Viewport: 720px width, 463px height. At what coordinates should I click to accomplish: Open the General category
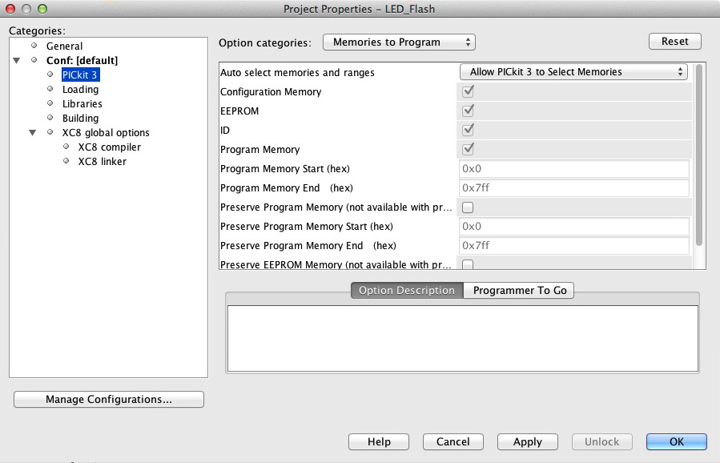pos(64,46)
